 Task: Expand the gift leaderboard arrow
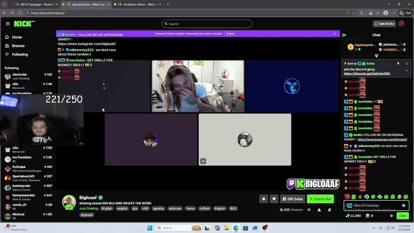point(376,56)
